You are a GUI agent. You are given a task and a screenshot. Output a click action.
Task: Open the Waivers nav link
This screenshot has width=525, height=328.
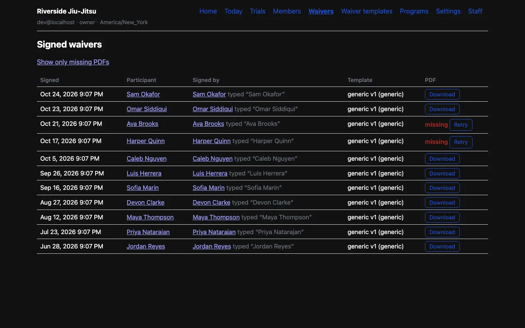click(321, 11)
